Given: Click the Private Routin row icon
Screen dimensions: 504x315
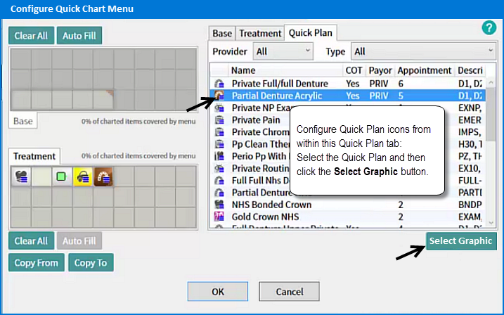Looking at the screenshot, I should 219,169.
